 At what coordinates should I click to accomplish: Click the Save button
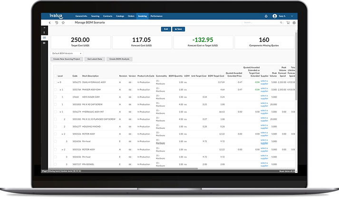click(x=178, y=29)
